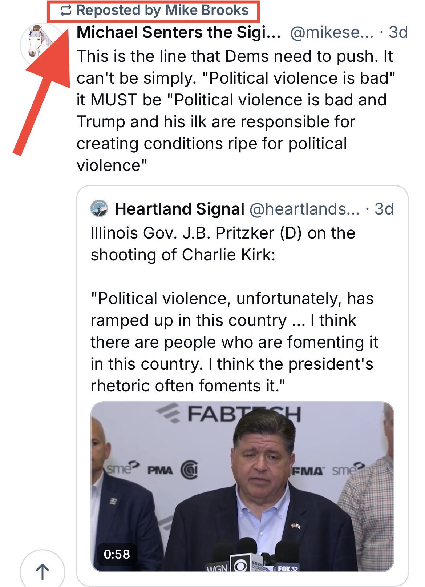Click the repost arrows icon above the post
The width and height of the screenshot is (425, 587).
coord(65,11)
